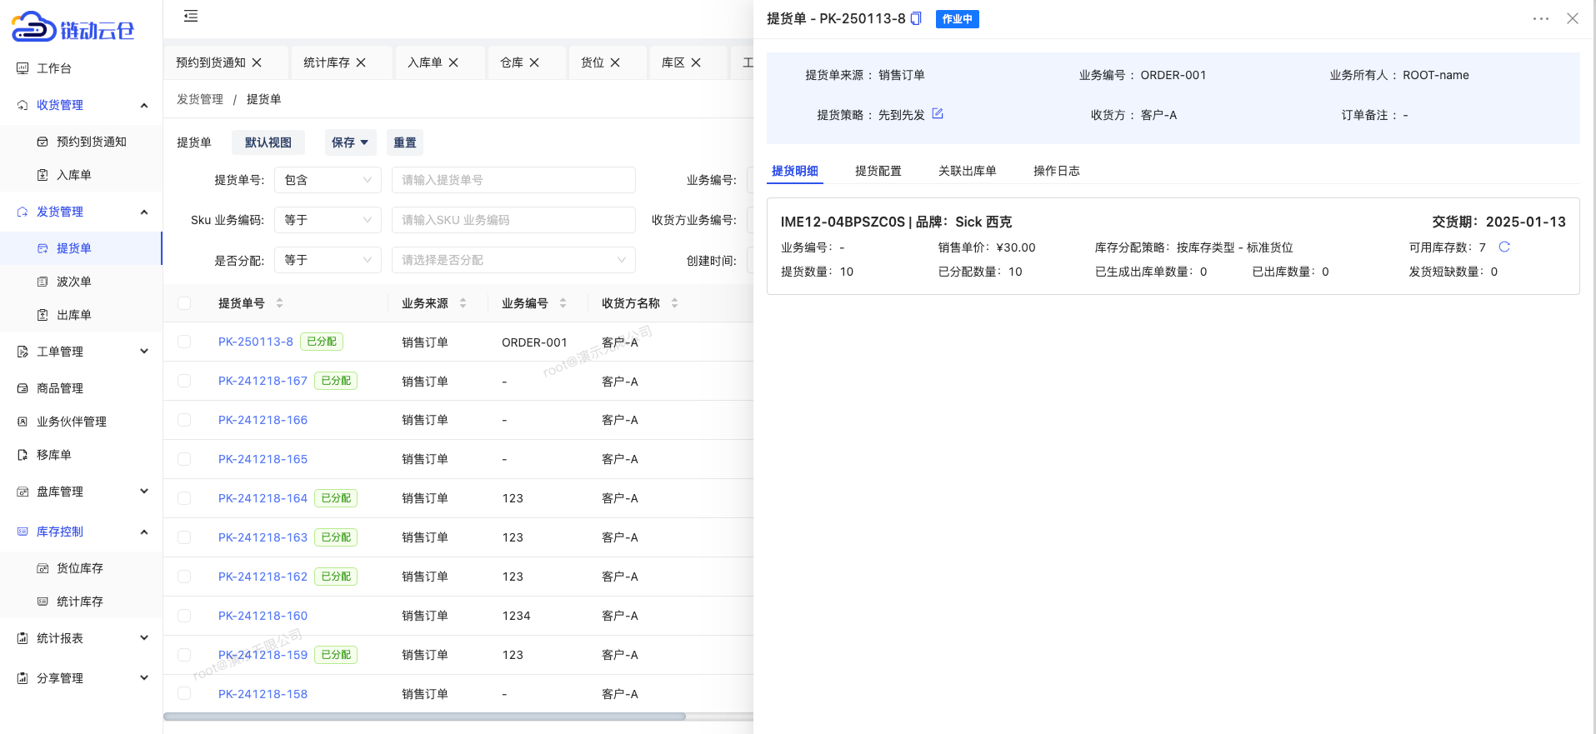
Task: Tick the checkbox for row PK-250113-8
Action: pos(184,342)
